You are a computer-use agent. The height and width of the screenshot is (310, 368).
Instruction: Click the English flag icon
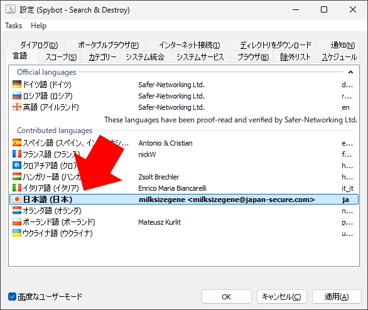[17, 107]
